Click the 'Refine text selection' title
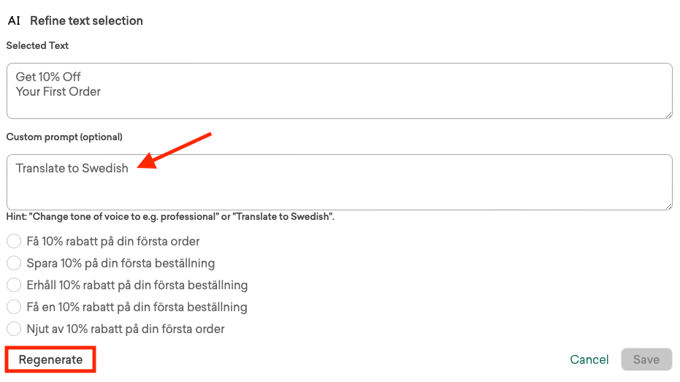This screenshot has width=680, height=382. (x=86, y=21)
